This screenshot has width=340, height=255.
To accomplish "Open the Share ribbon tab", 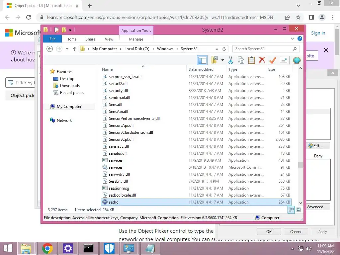I will pyautogui.click(x=90, y=39).
